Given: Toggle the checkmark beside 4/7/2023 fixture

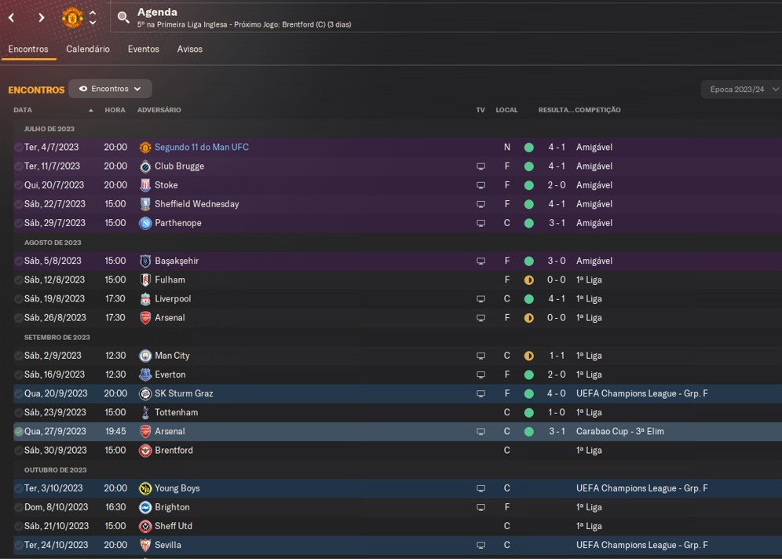Looking at the screenshot, I should pyautogui.click(x=18, y=148).
